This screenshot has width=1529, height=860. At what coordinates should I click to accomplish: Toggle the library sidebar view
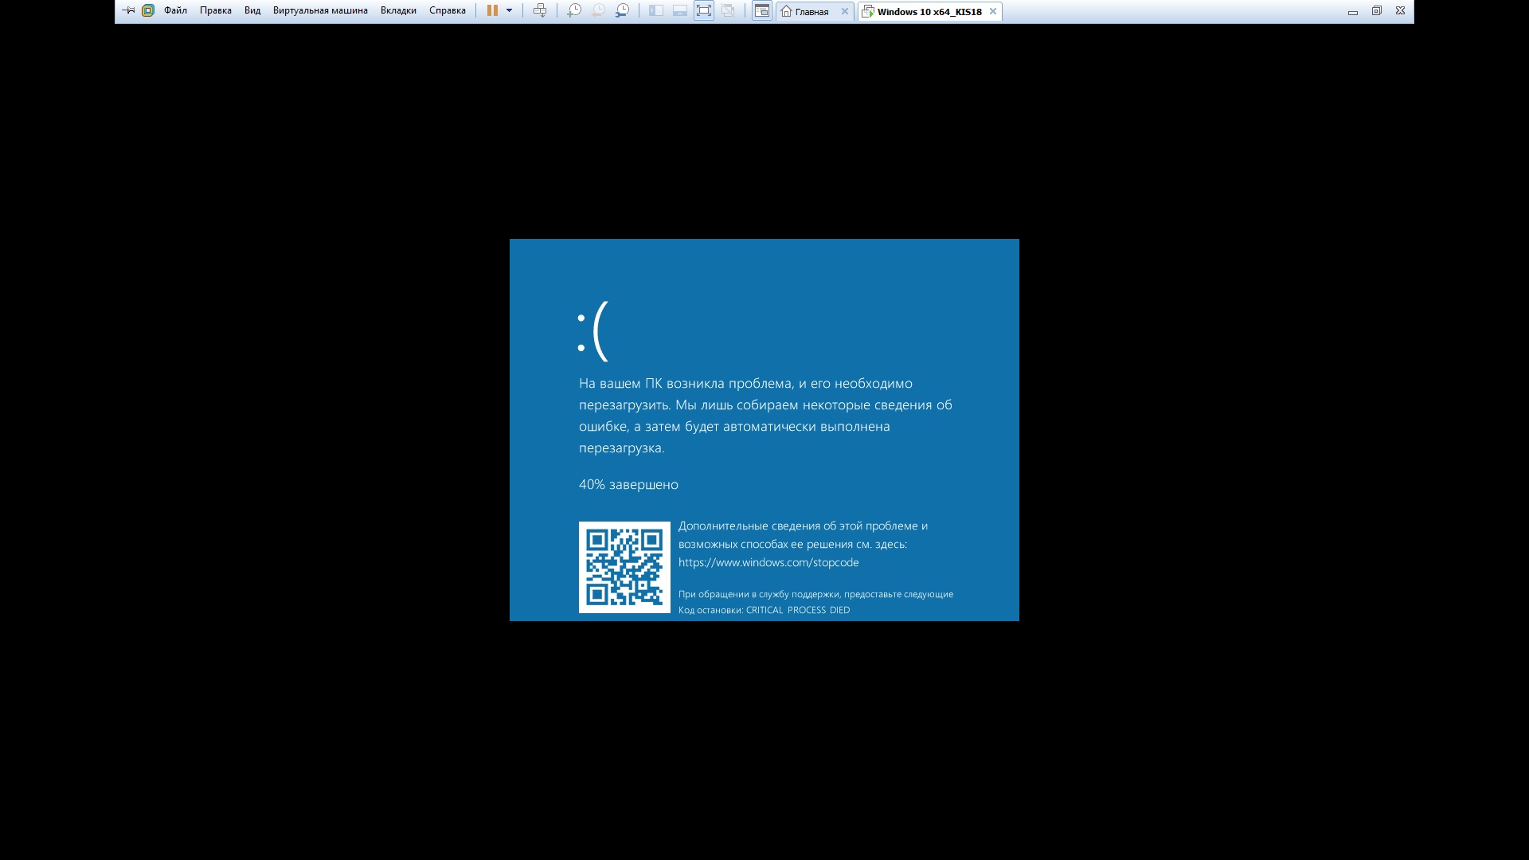656,11
